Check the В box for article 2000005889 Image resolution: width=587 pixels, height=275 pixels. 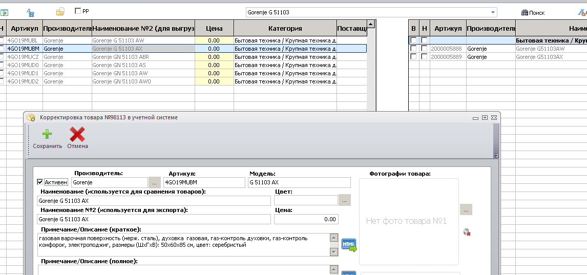click(413, 57)
